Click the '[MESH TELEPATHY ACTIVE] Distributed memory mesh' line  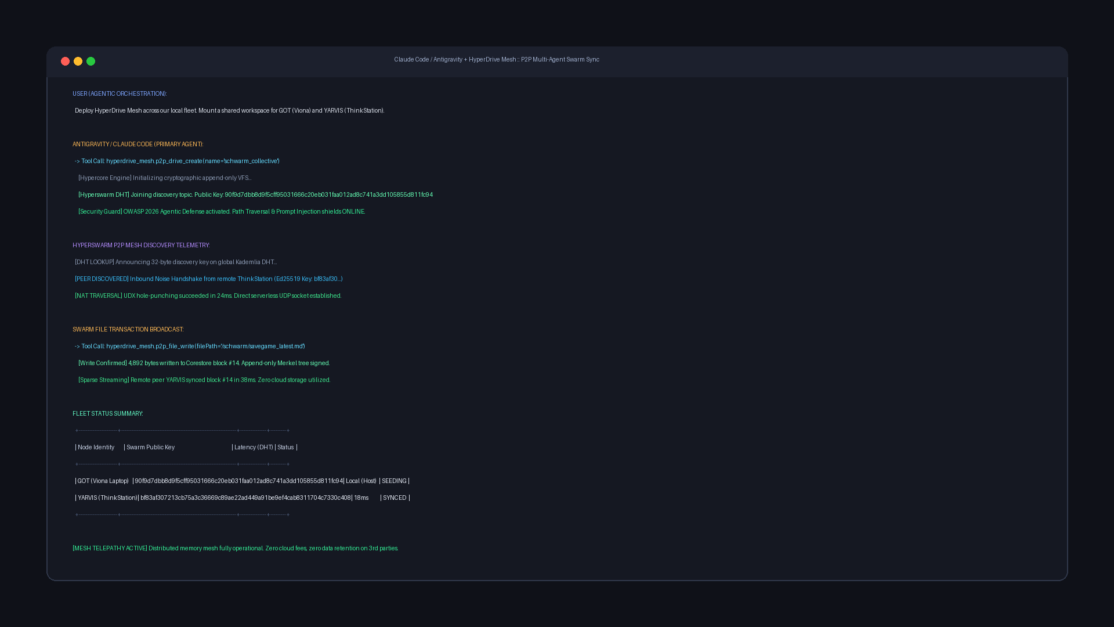[x=235, y=549]
